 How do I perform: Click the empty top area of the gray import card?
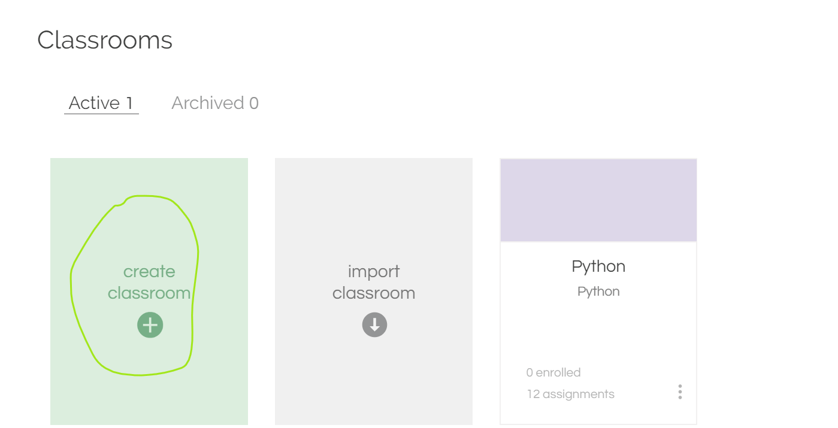tap(374, 204)
